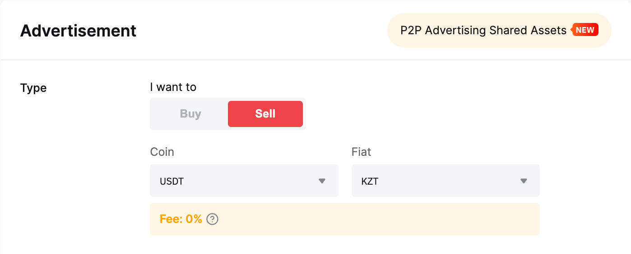
Task: Click the USDT text in coin selector
Action: [x=172, y=182]
